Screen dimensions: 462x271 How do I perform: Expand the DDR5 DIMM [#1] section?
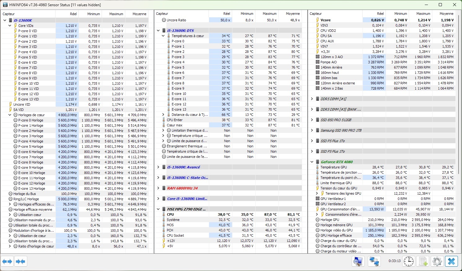(312, 99)
